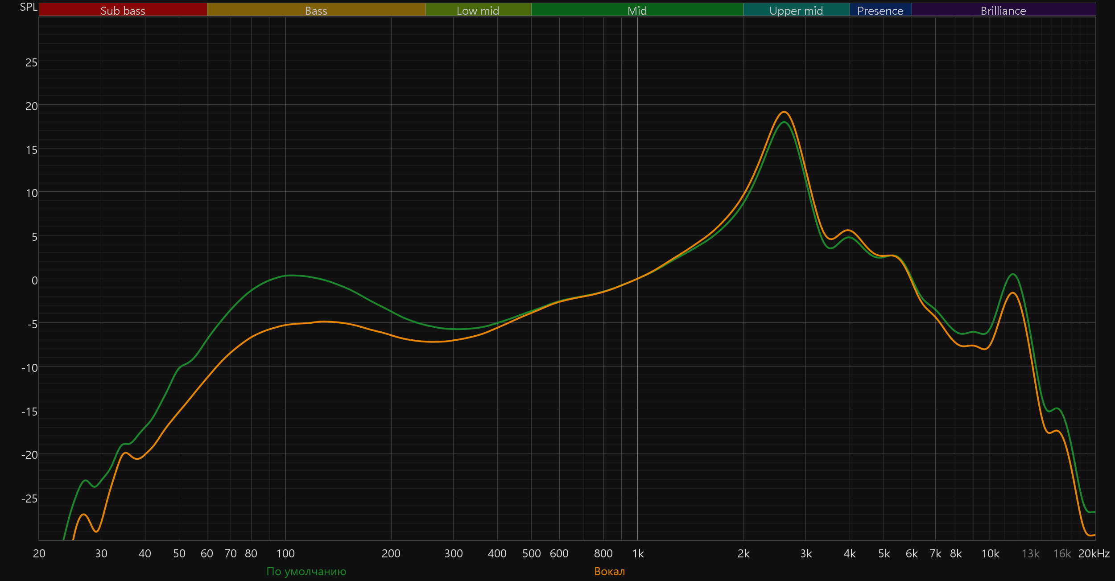
Task: Click the Low mid band header
Action: (478, 10)
